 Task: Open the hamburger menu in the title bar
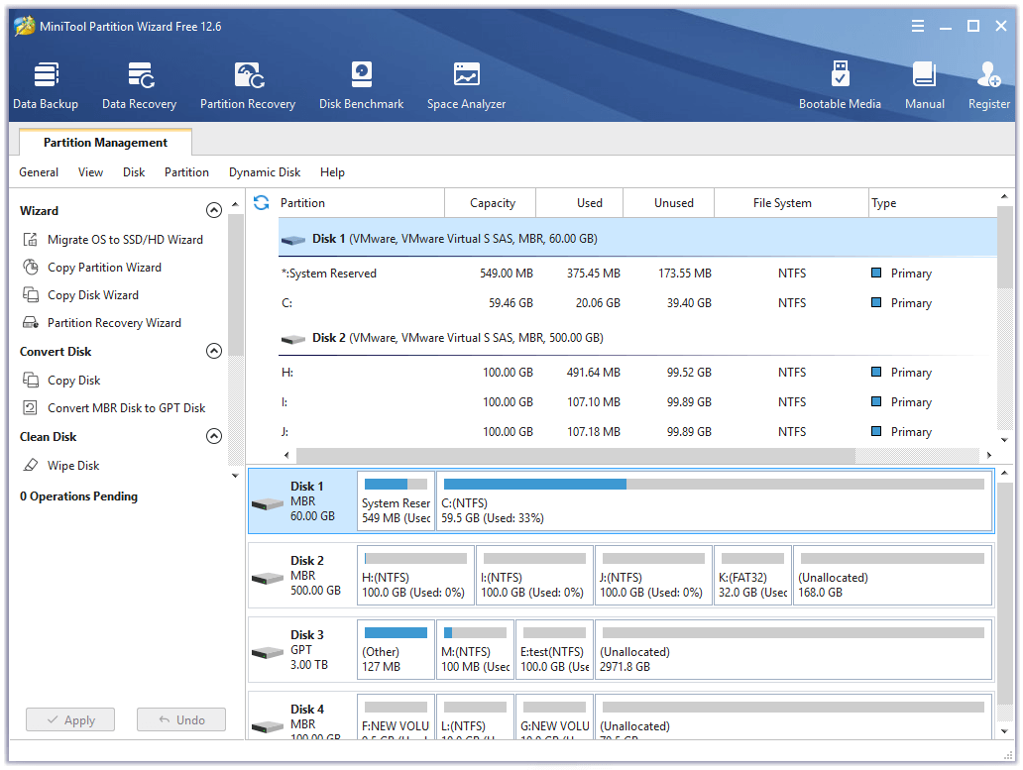click(918, 26)
